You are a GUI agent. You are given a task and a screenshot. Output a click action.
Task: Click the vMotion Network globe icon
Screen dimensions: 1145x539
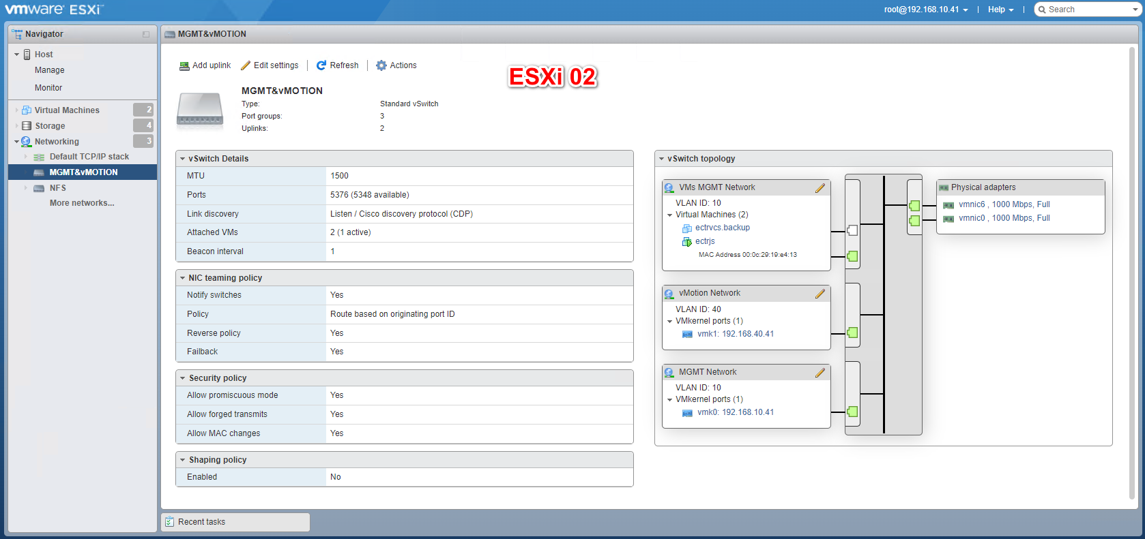pyautogui.click(x=669, y=294)
